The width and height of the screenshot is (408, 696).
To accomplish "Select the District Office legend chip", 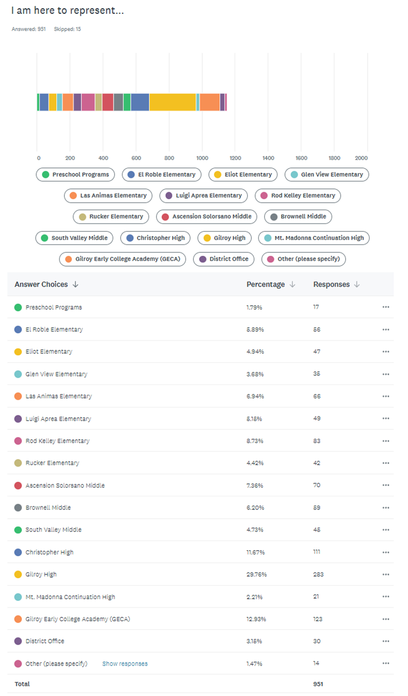I will click(223, 259).
